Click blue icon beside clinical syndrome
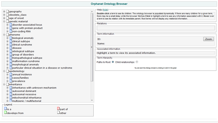 coord(11,45)
